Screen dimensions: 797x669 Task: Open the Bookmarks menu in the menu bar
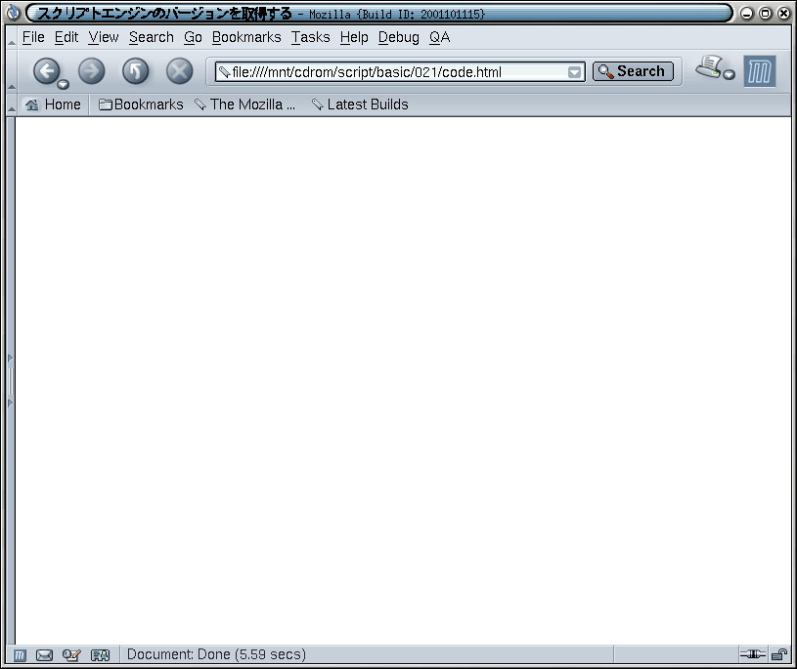246,37
